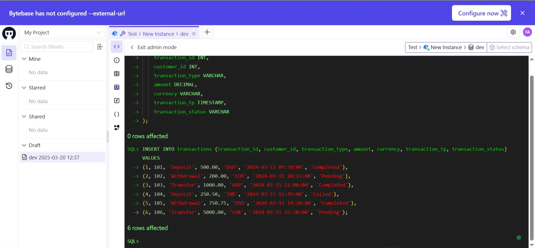Image resolution: width=535 pixels, height=248 pixels.
Task: Open the Test > New Instance > dev connection selector
Action: tap(446, 47)
